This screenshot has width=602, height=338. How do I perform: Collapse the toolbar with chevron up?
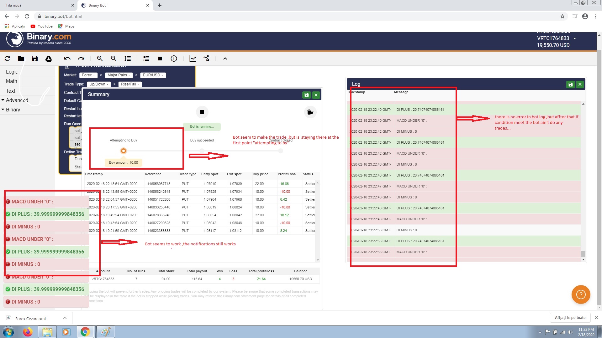(x=225, y=59)
